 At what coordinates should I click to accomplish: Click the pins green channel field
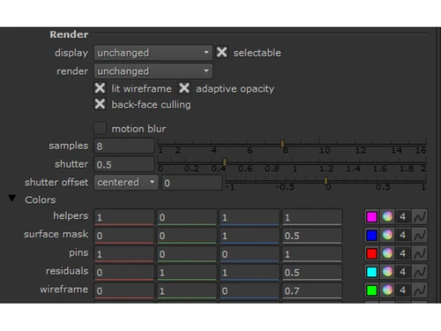pos(187,253)
